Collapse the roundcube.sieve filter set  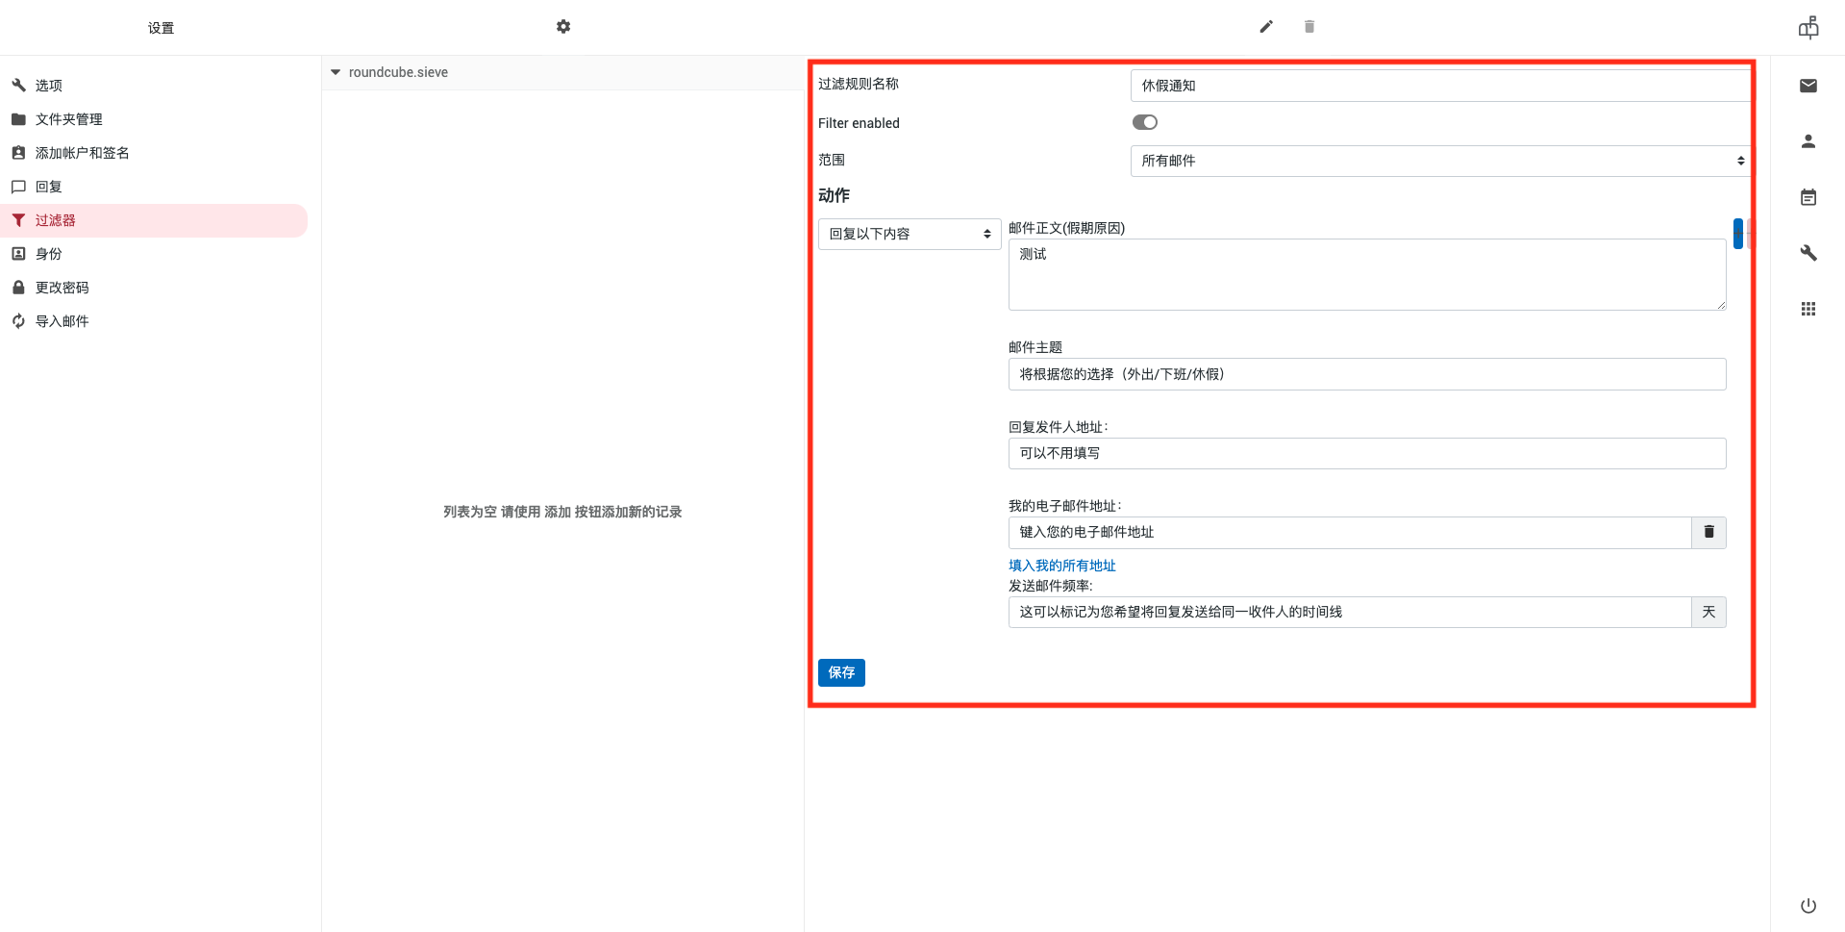pos(336,72)
